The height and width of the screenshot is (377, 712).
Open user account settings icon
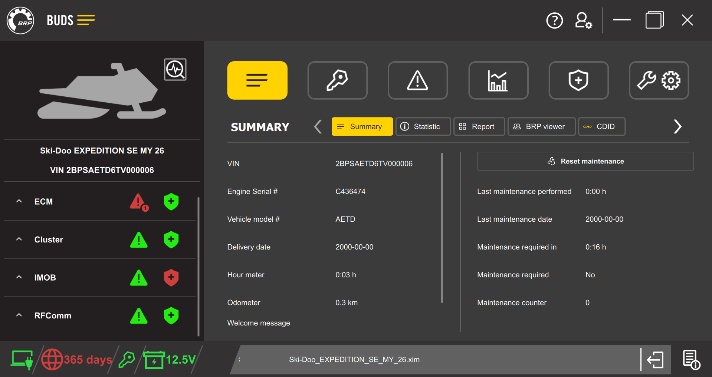click(583, 20)
